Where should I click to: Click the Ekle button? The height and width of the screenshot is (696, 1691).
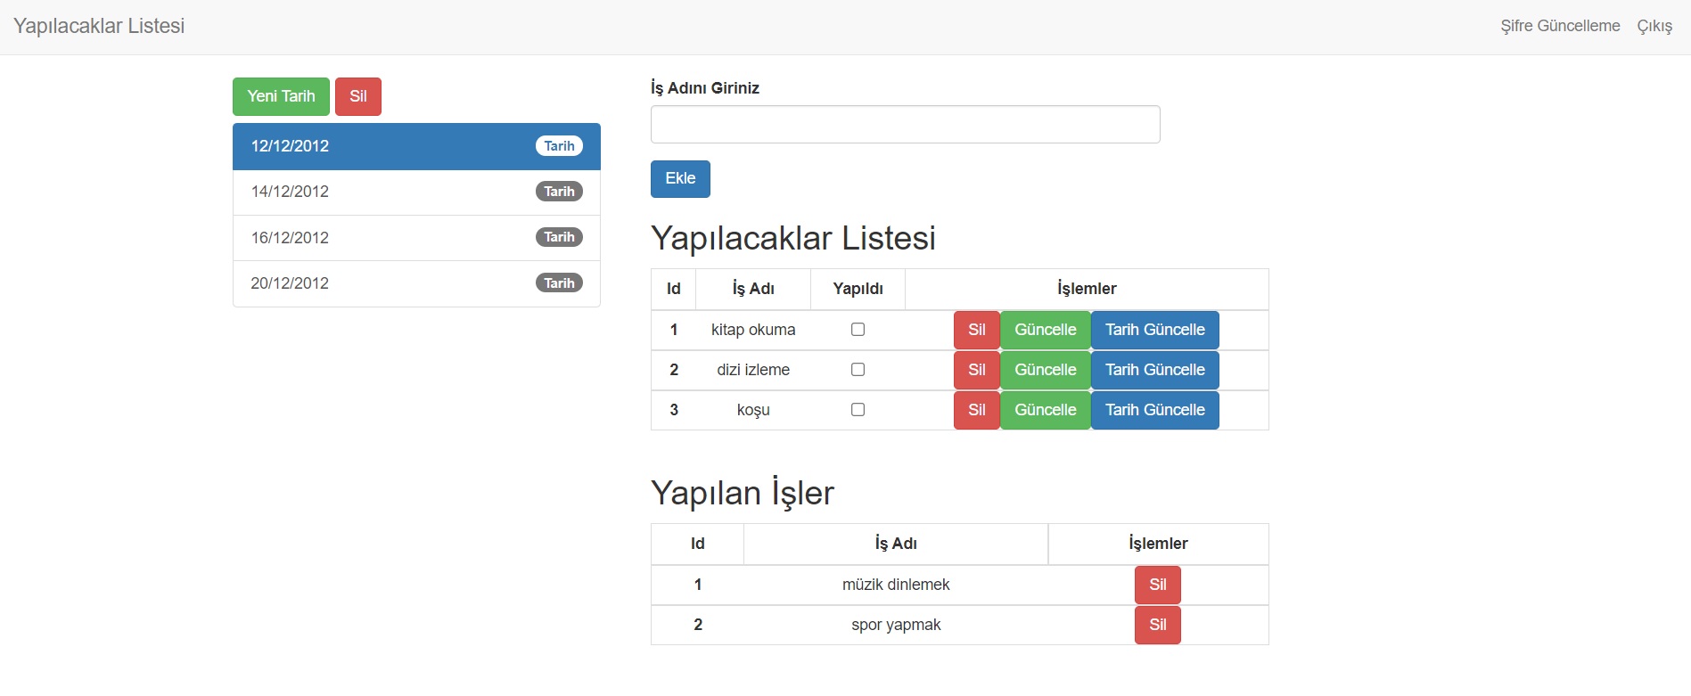(680, 178)
